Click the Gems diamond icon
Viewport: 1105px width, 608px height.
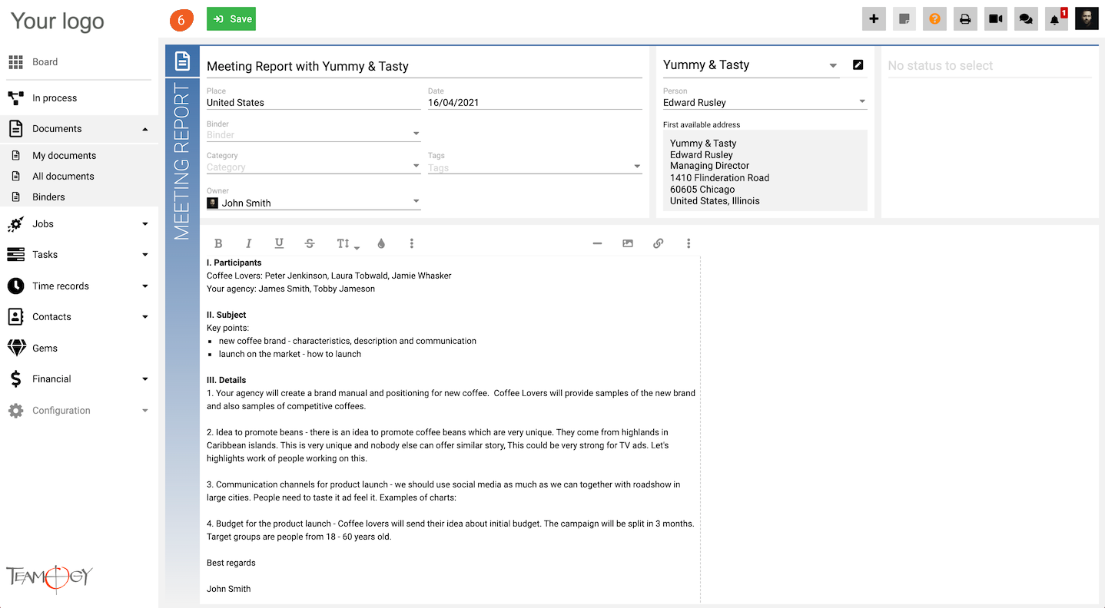tap(16, 349)
